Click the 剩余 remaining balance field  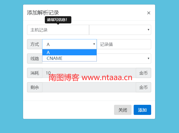(89, 87)
